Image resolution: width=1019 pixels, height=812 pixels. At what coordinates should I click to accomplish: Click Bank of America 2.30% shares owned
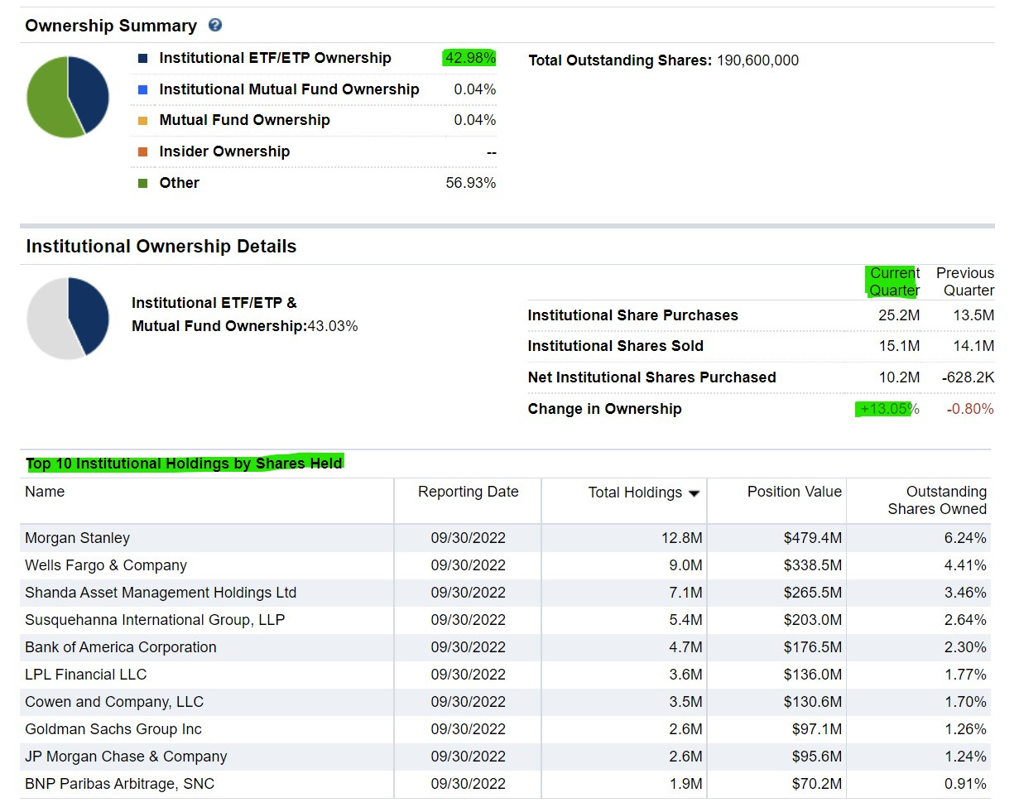pos(965,647)
